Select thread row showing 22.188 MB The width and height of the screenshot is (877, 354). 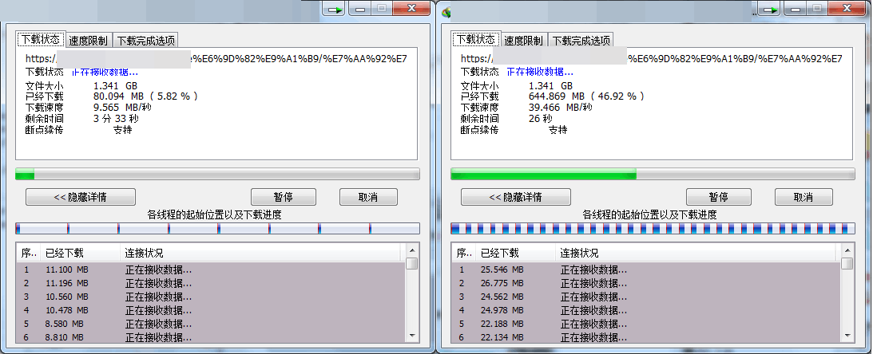tap(646, 324)
